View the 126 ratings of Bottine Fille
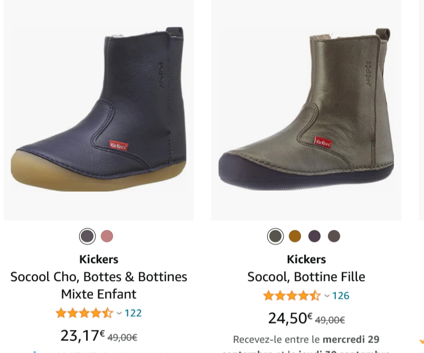This screenshot has height=353, width=424. [x=341, y=296]
